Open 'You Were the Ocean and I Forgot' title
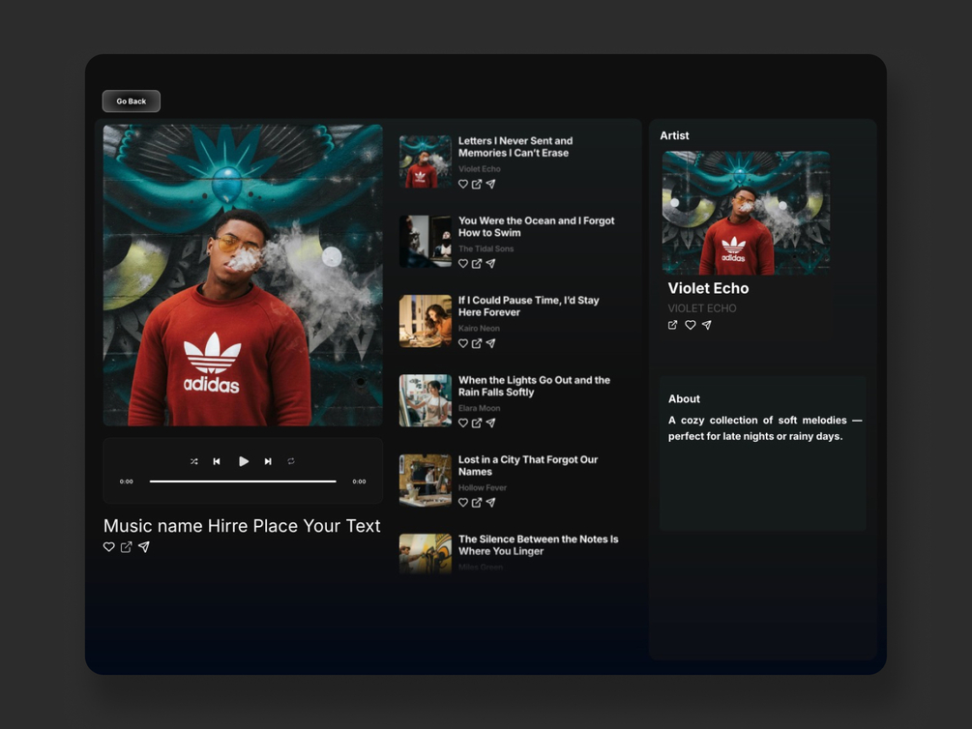Image resolution: width=972 pixels, height=729 pixels. (536, 227)
